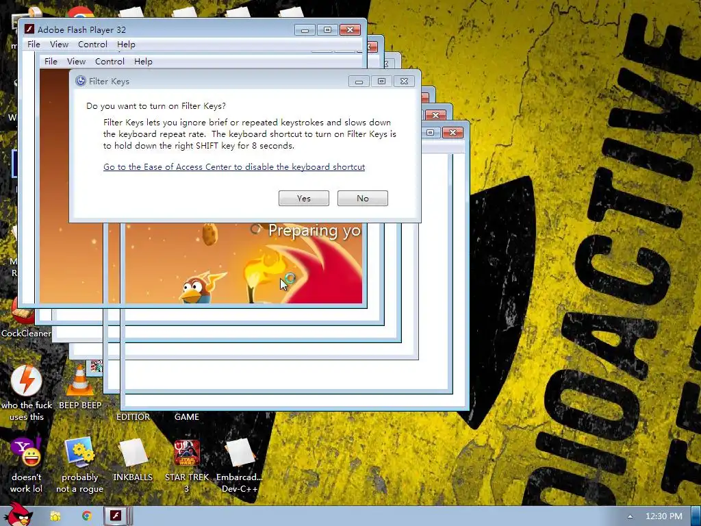
Task: Open Control menu in front Flash Player window
Action: click(x=92, y=45)
